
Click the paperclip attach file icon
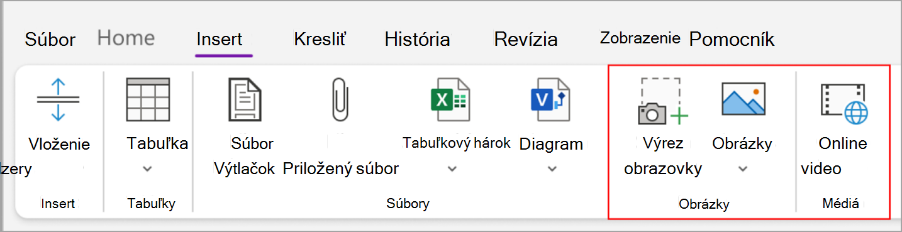pos(340,99)
